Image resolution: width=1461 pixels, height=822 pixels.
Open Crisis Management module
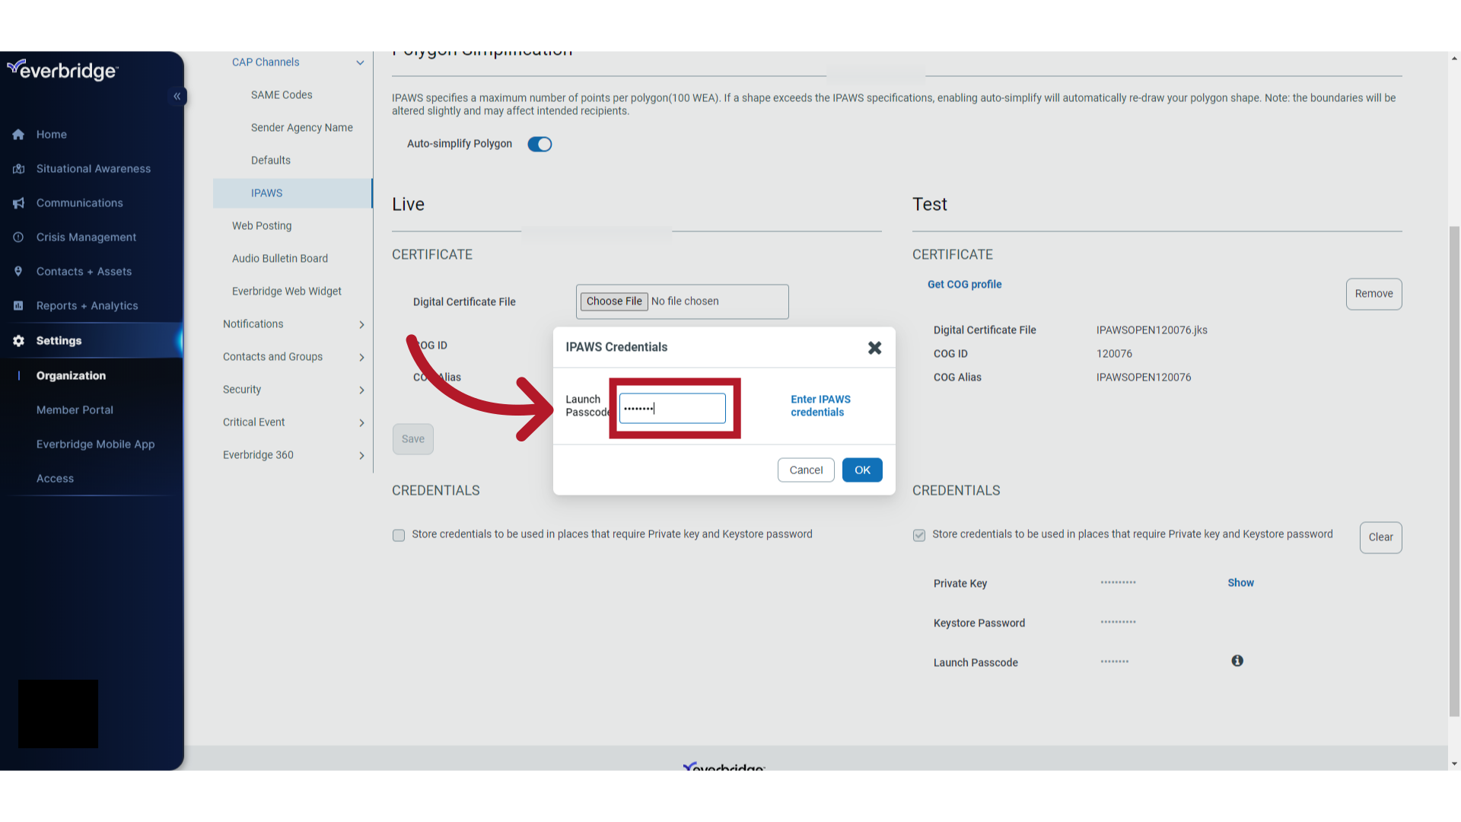pyautogui.click(x=86, y=237)
